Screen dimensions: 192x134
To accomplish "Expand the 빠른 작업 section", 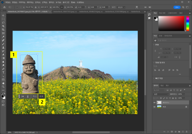I will click(154, 78).
